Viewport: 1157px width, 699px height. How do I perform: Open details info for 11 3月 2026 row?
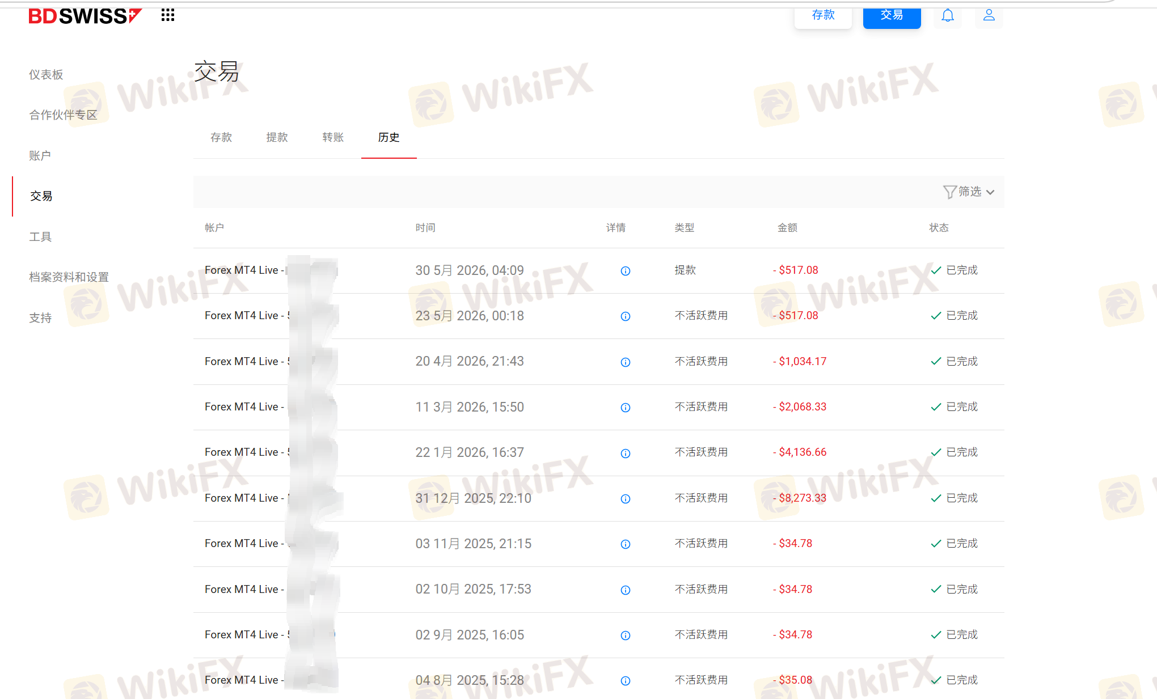[626, 408]
